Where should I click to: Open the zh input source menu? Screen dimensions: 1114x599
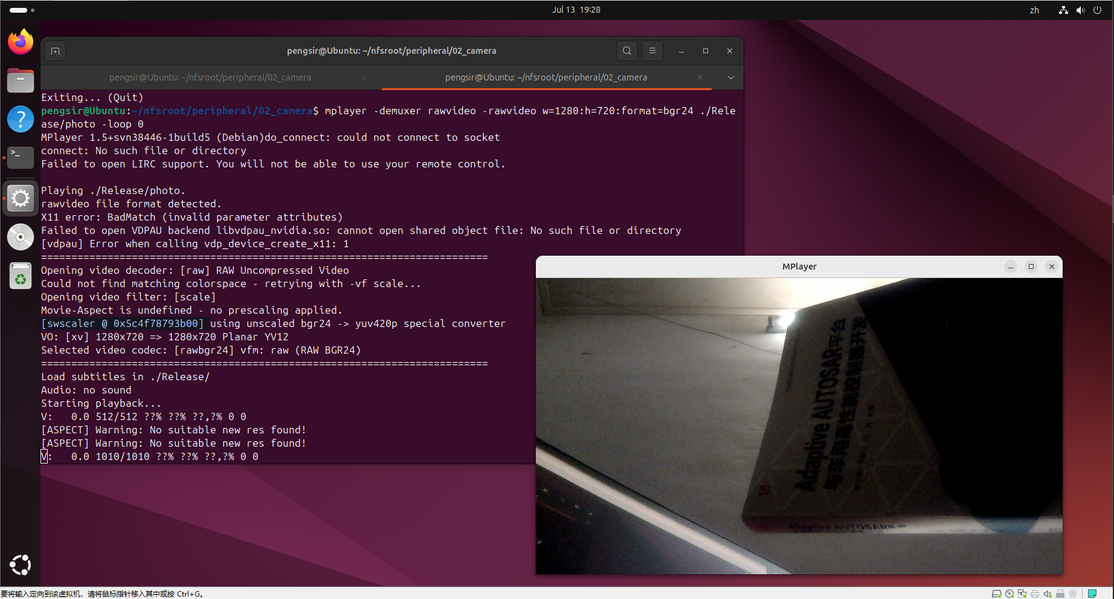tap(1034, 10)
